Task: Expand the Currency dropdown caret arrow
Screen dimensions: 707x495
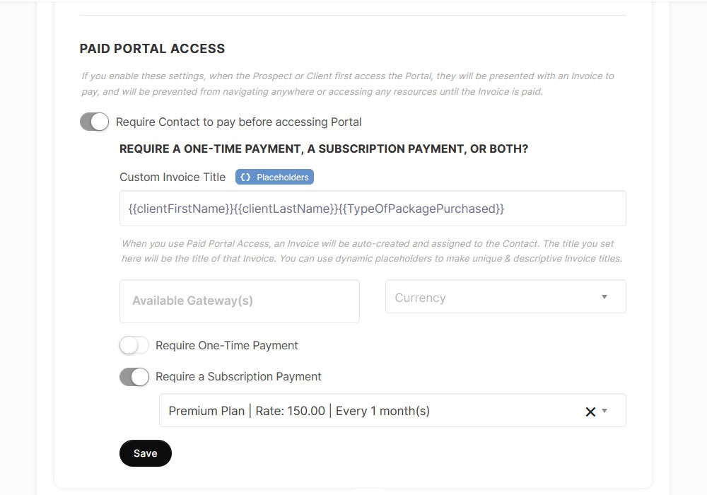Action: [x=604, y=297]
